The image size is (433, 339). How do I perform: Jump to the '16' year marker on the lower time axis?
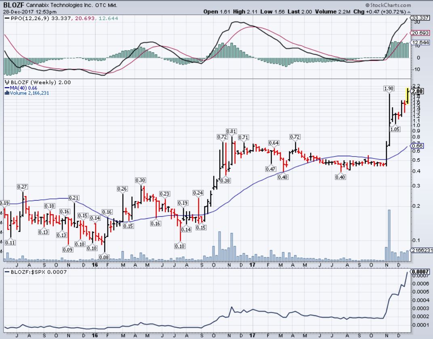pyautogui.click(x=95, y=335)
